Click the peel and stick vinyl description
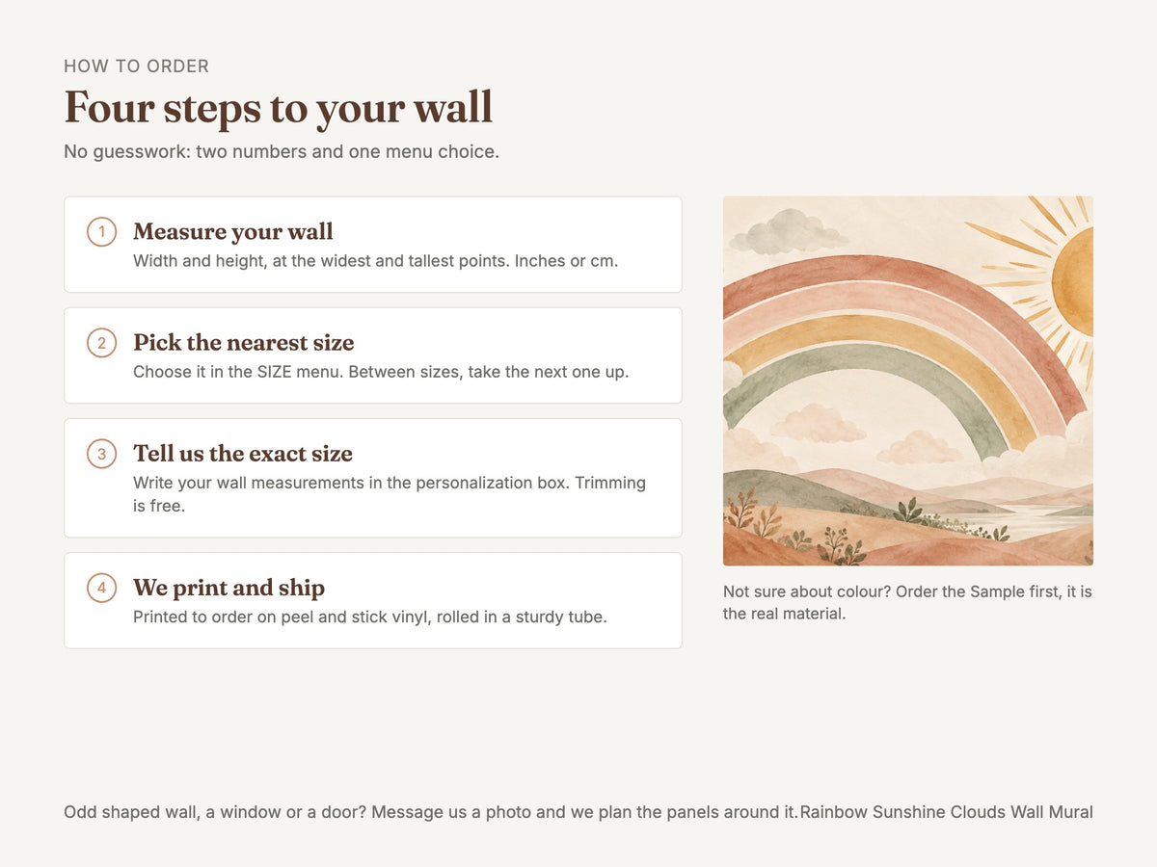Screen dimensions: 1157x867 pos(370,616)
